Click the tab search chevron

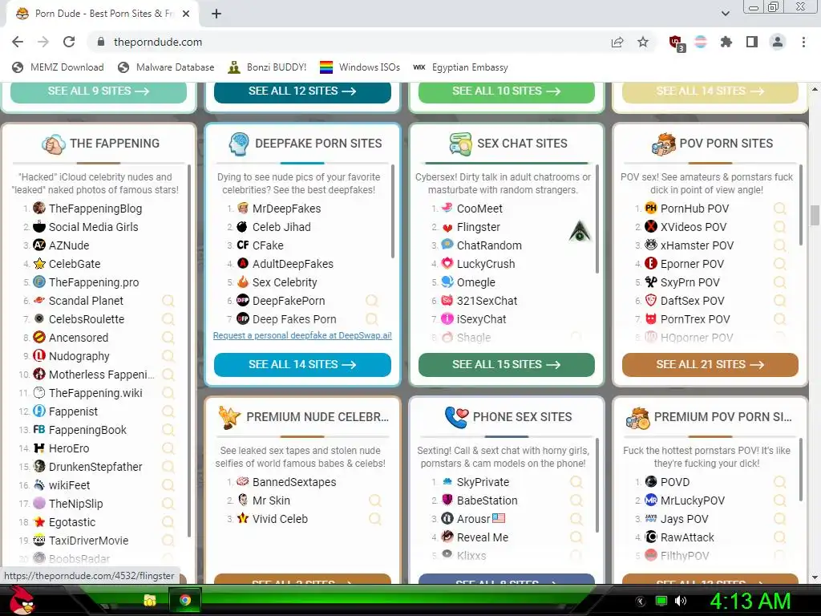(x=725, y=14)
